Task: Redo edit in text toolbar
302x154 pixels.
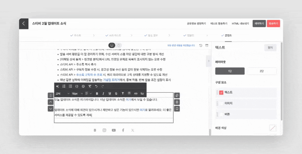Action: (x=103, y=86)
